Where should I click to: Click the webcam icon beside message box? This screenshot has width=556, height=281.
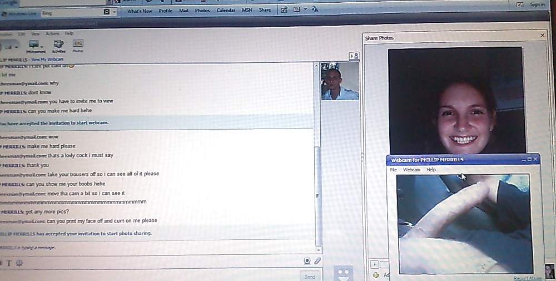point(307,260)
